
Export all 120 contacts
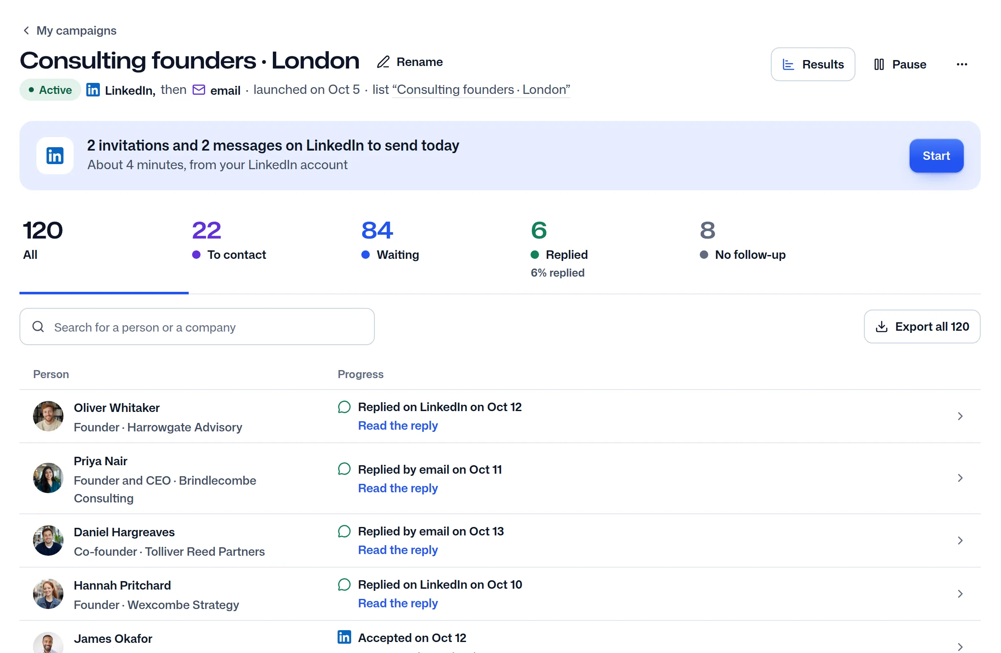[x=922, y=326]
